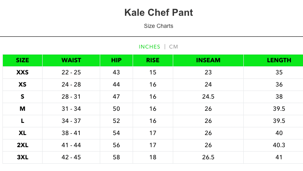This screenshot has height=171, width=303.
Task: Select the XL size row label
Action: [22, 133]
